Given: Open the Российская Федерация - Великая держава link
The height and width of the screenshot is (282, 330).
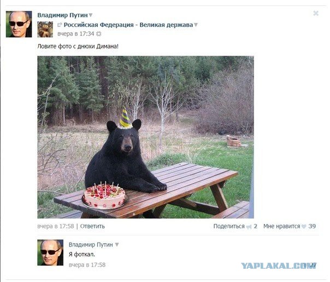Looking at the screenshot, I should 128,25.
